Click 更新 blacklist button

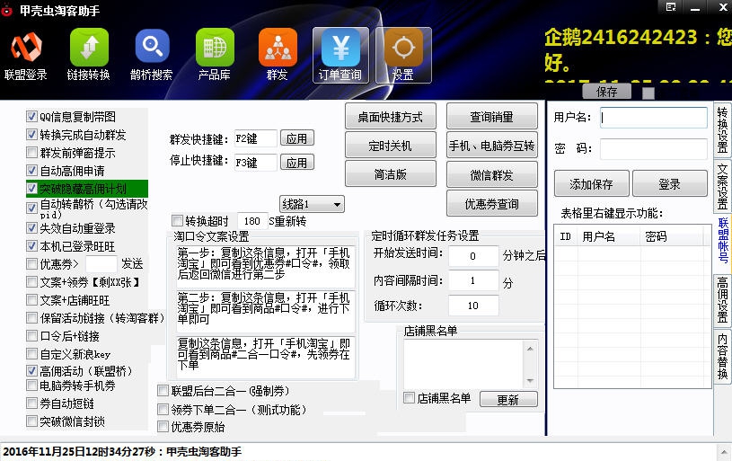click(508, 399)
